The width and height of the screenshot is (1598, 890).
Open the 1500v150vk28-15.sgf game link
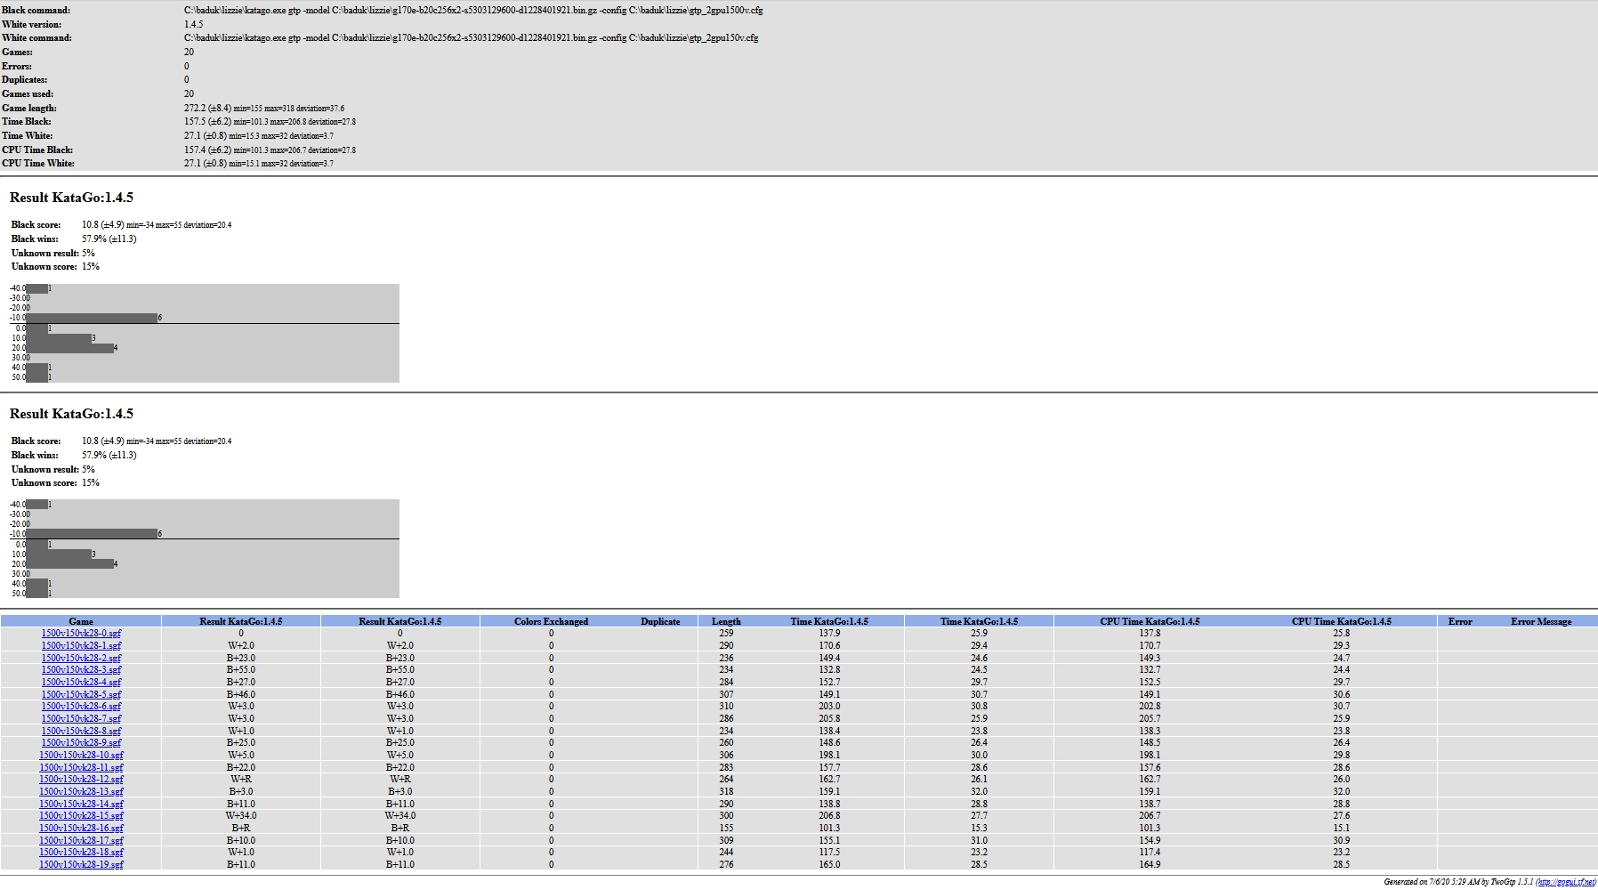click(81, 816)
